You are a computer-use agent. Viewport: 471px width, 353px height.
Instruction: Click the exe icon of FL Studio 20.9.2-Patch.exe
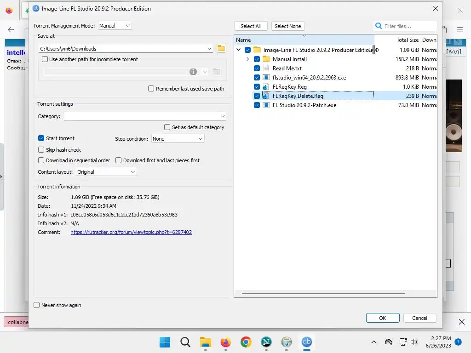(x=266, y=105)
